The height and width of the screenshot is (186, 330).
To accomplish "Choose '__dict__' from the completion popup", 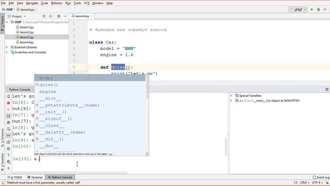I will [90, 98].
